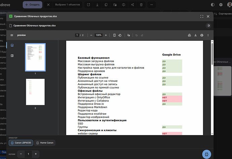Click the page number field showing 1
The width and height of the screenshot is (232, 159).
77,35
